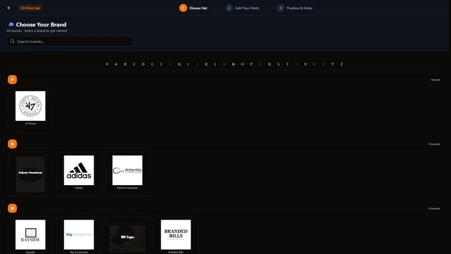Viewport: 451px width, 254px height.
Task: Click the '44 brands' subtitle text
Action: 37,31
